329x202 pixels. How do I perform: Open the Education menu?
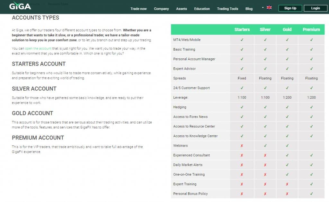[202, 9]
